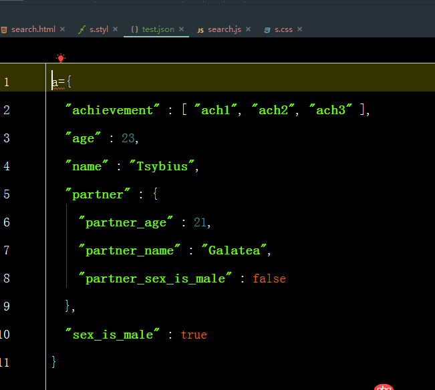Click the CSS file icon on s.css tab
Viewport: 435px width, 390px height.
pos(267,30)
